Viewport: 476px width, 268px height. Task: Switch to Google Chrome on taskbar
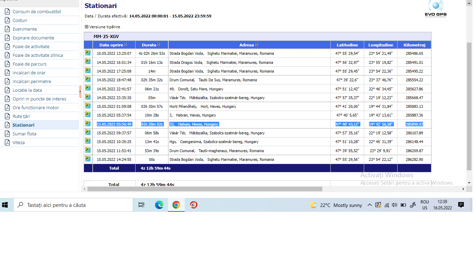[176, 205]
